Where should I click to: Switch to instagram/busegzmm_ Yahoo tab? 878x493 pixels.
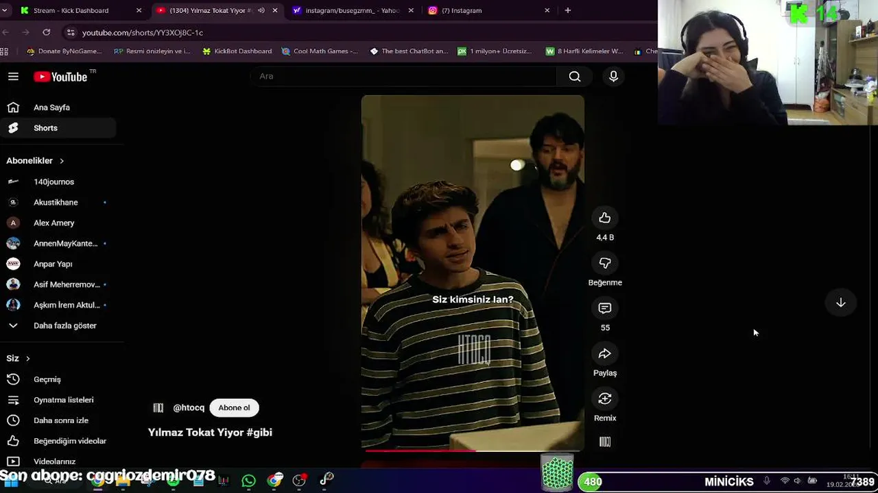coord(352,10)
